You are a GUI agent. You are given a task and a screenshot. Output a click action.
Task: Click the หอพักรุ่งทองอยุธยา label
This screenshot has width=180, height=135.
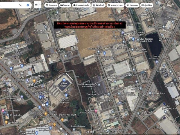(12, 111)
